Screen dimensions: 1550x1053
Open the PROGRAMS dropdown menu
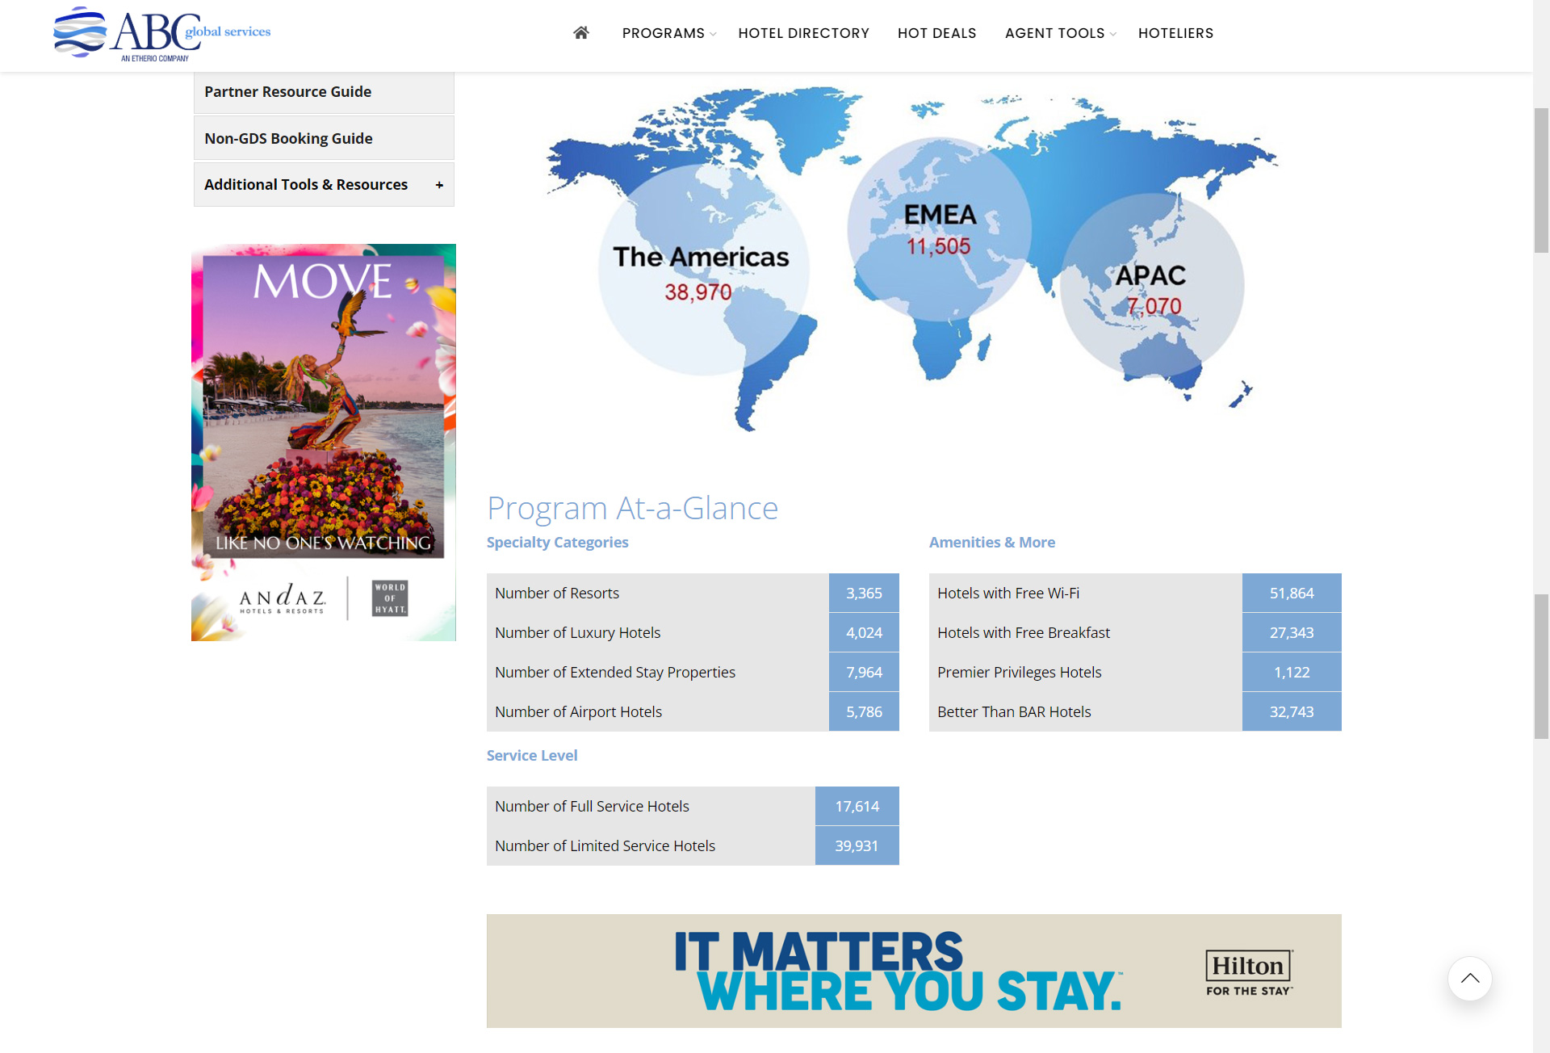pos(664,33)
